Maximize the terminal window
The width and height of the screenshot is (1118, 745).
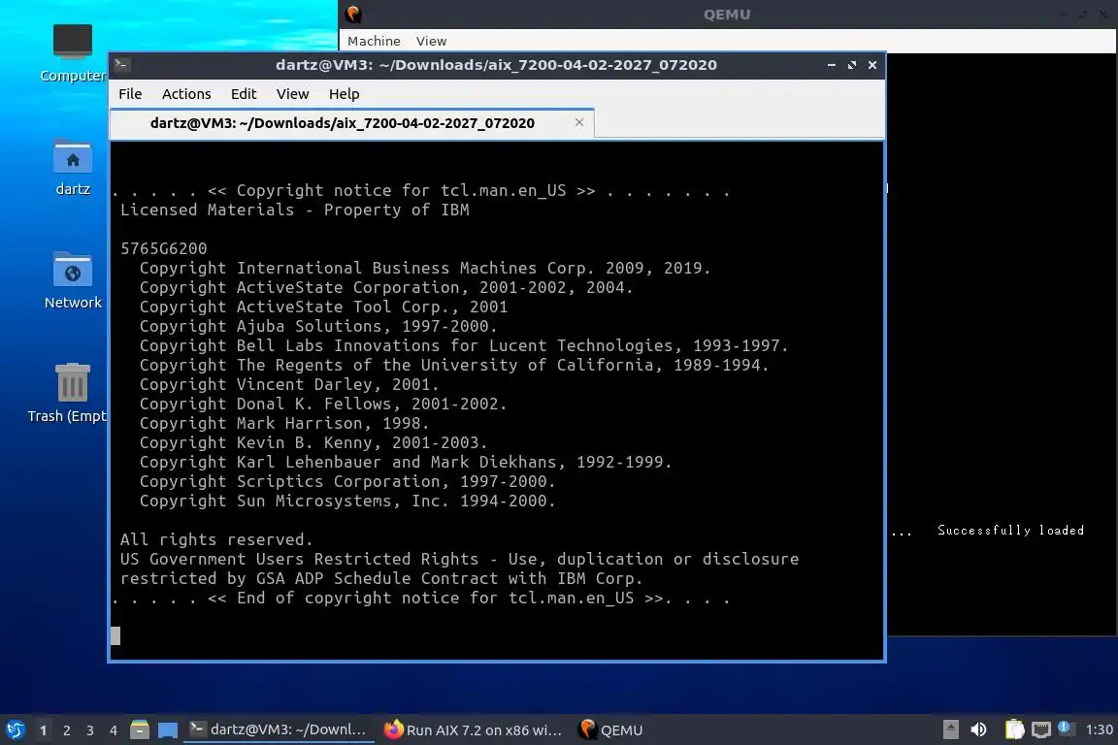click(851, 65)
